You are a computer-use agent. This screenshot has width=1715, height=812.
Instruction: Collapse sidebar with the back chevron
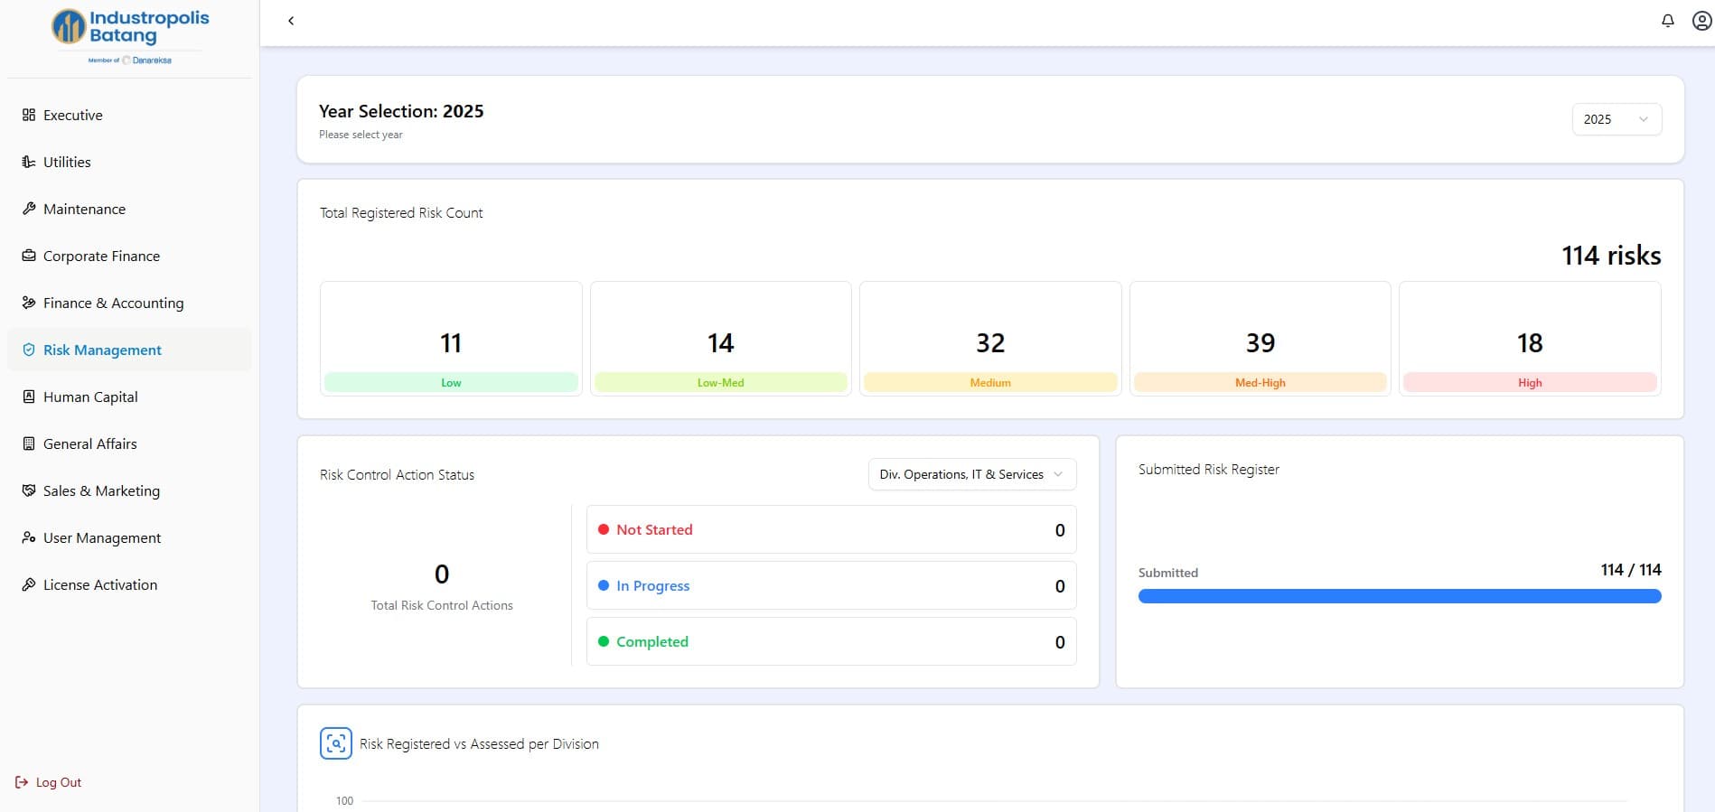point(291,21)
